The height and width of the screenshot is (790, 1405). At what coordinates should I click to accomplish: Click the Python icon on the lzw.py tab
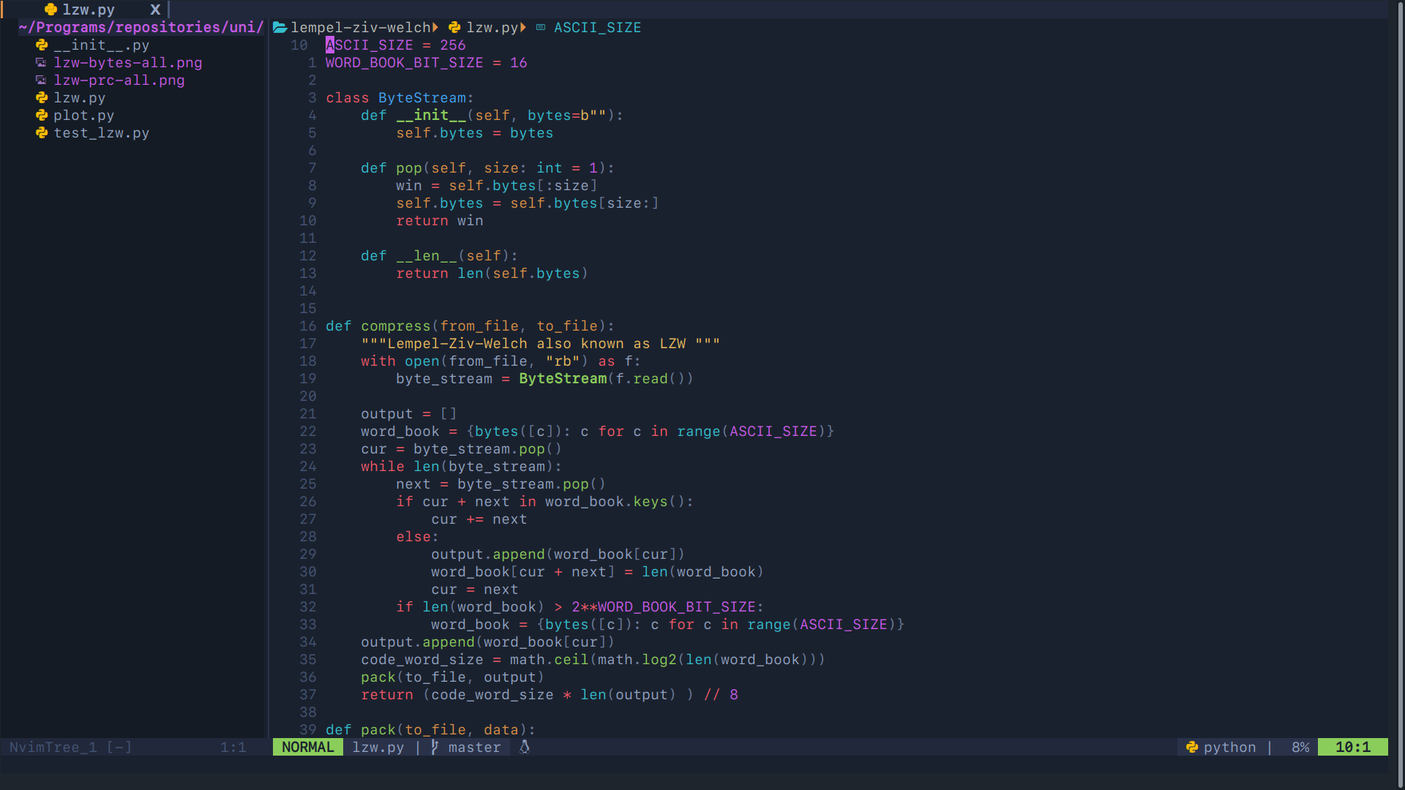tap(50, 10)
